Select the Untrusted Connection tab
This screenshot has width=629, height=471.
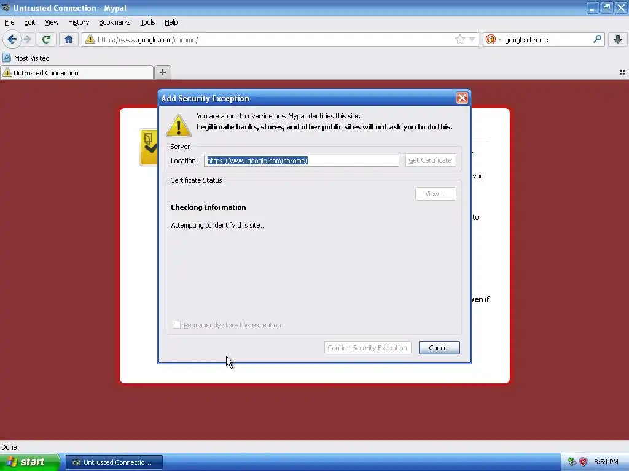[77, 72]
